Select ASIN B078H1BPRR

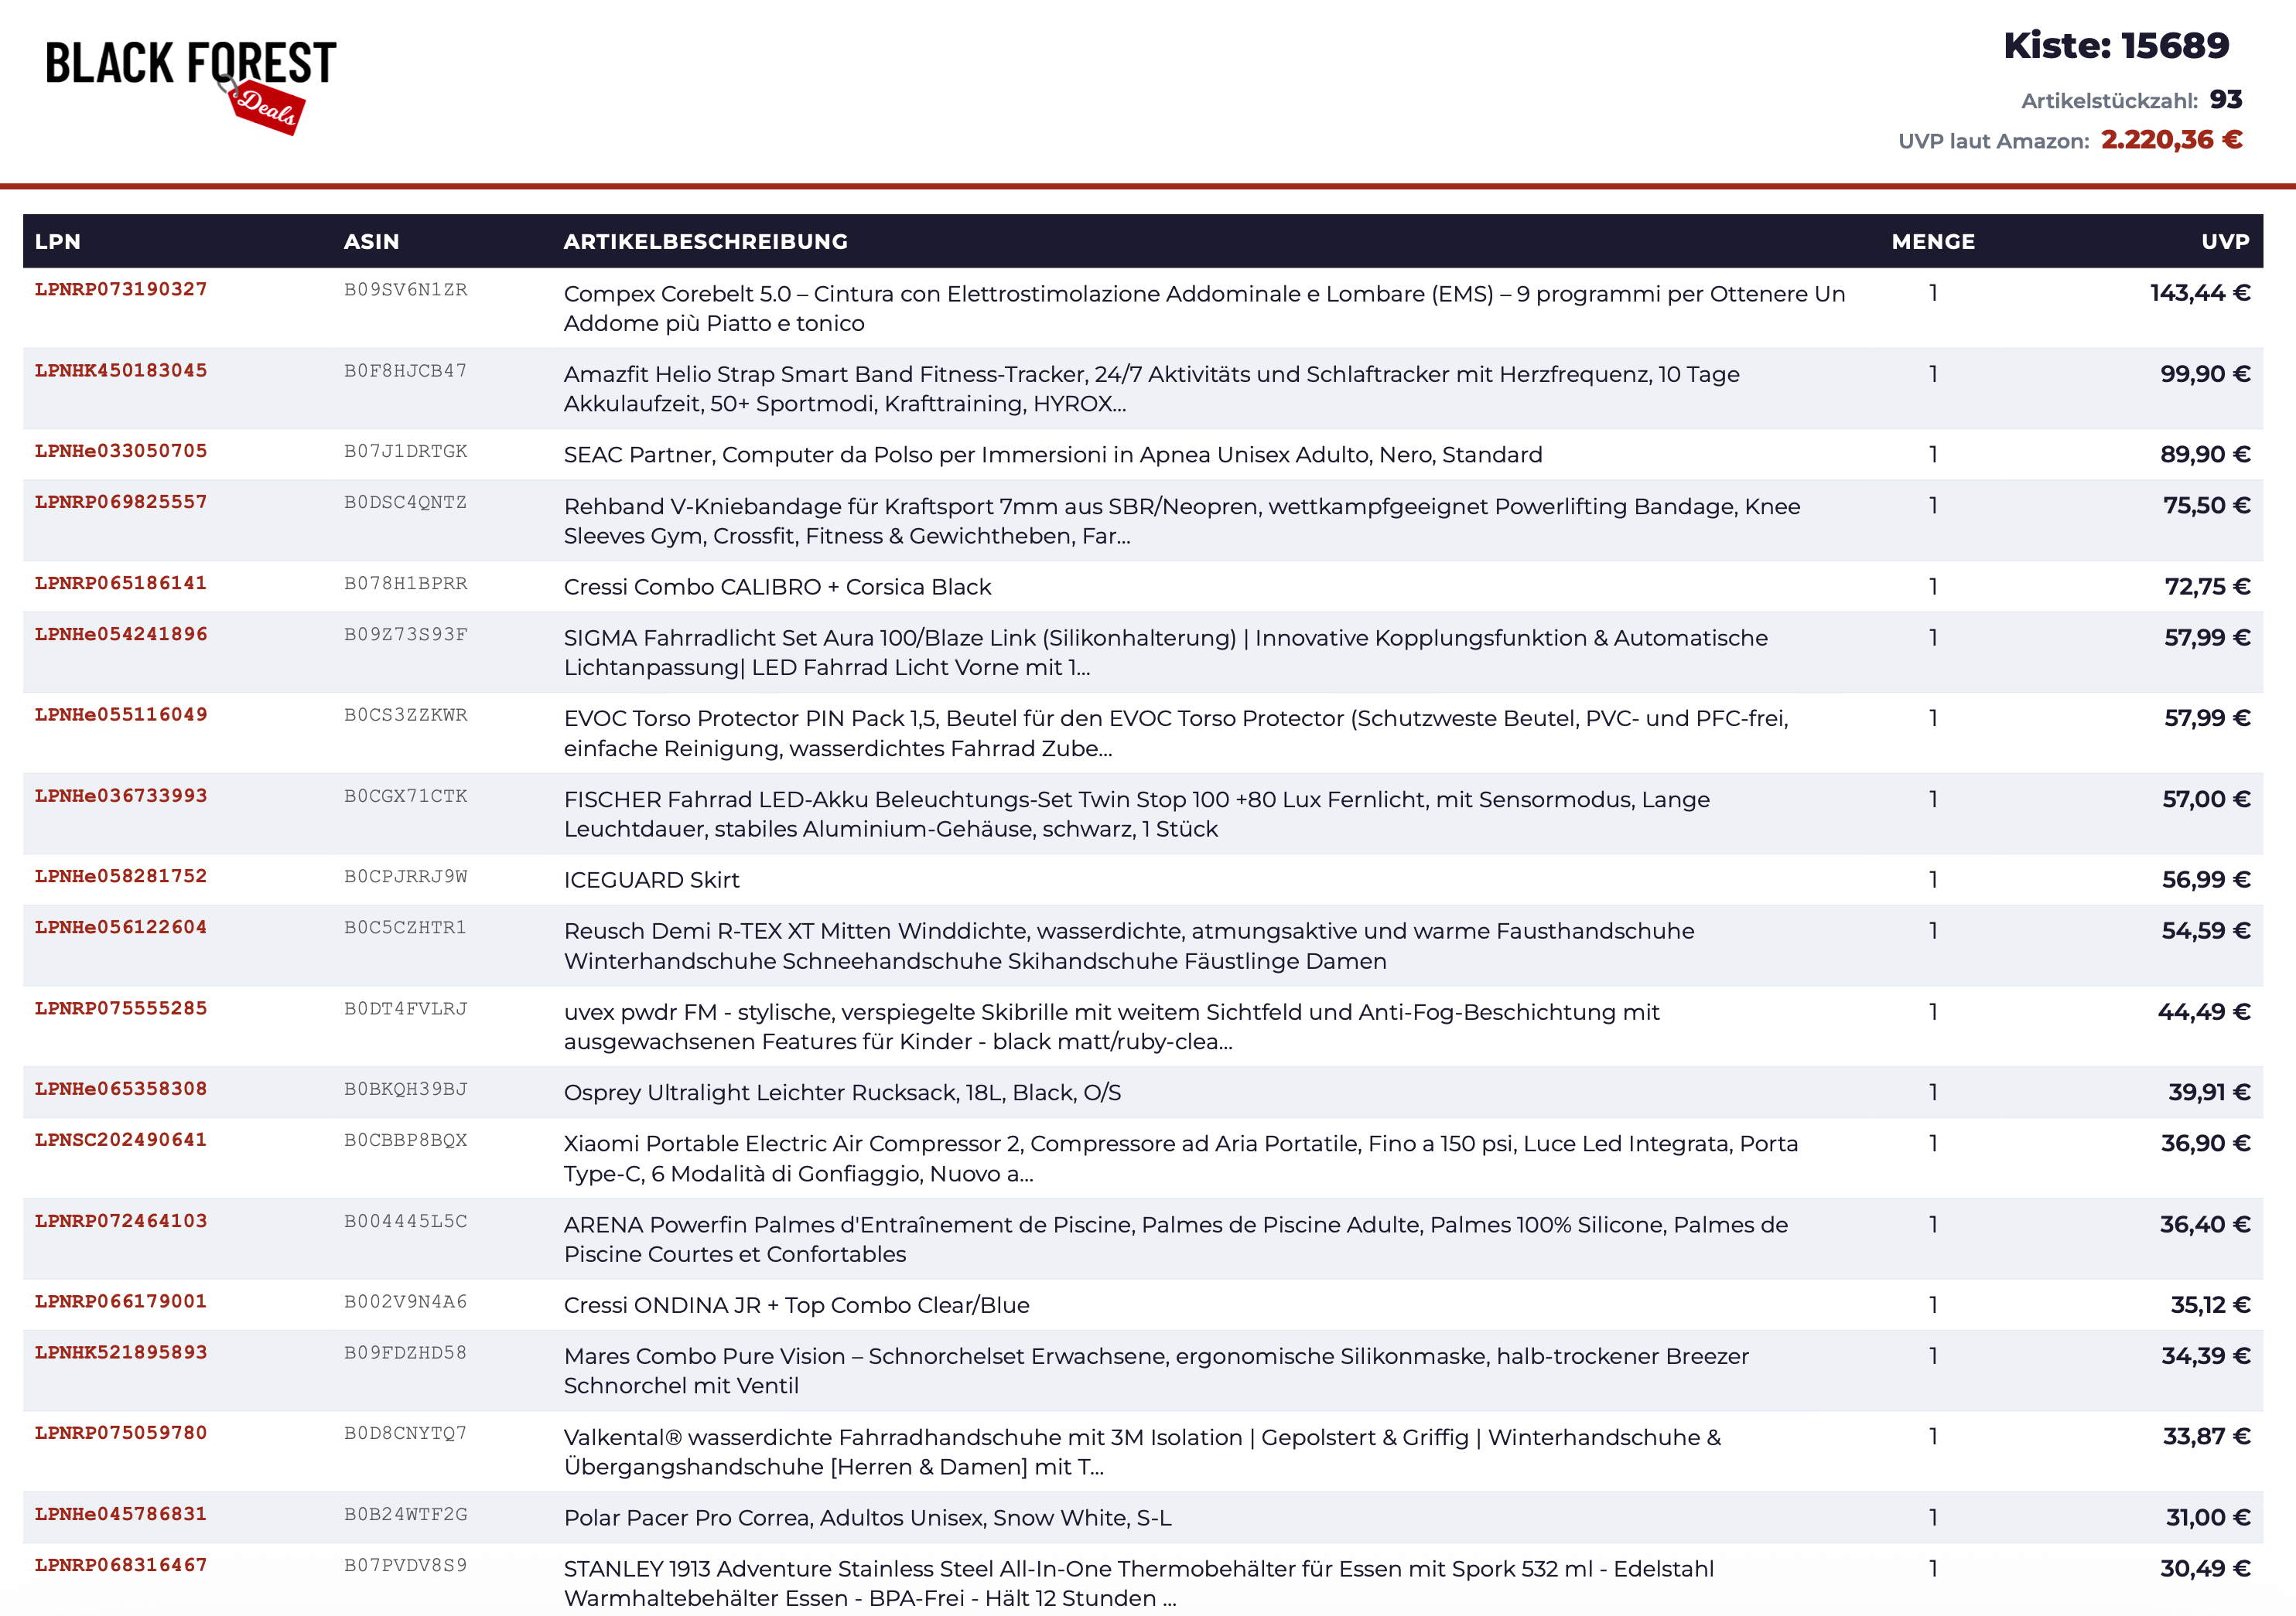[x=405, y=583]
